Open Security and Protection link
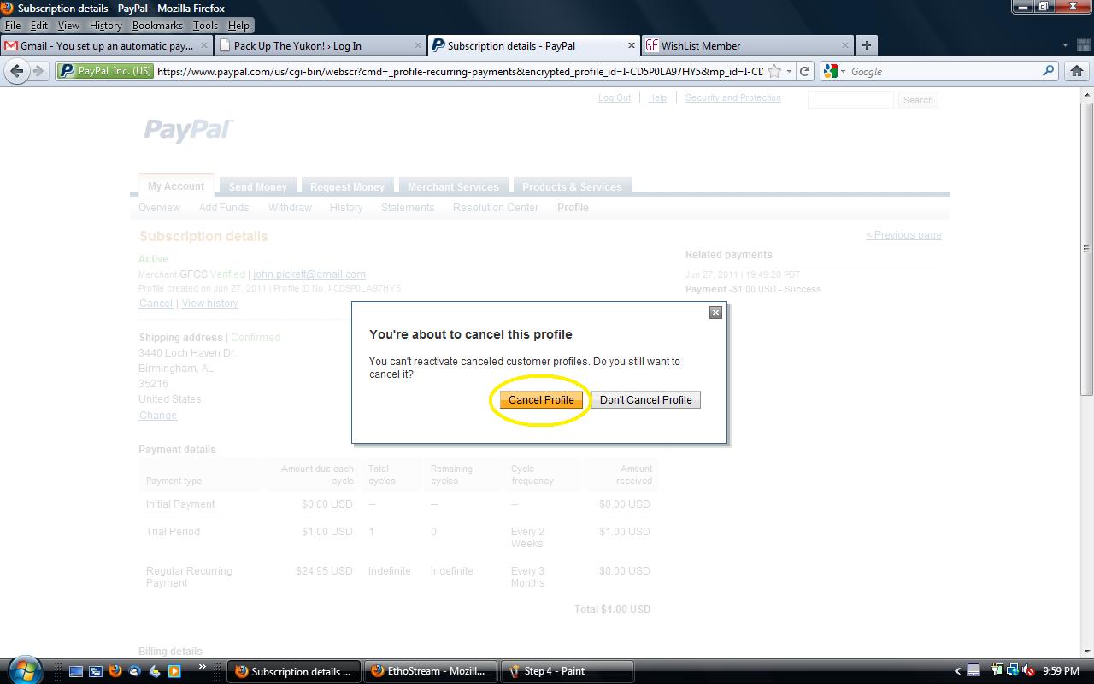The image size is (1094, 684). point(733,97)
